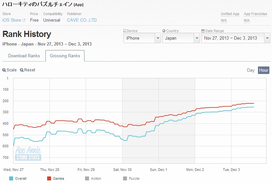Click the globe icon next to Country
The image size is (272, 184).
pyautogui.click(x=164, y=31)
